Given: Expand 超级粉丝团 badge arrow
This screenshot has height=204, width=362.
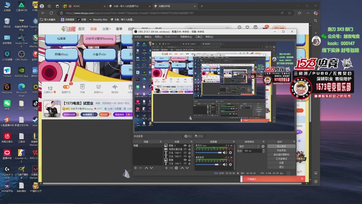Looking at the screenshot, I should pyautogui.click(x=77, y=115).
